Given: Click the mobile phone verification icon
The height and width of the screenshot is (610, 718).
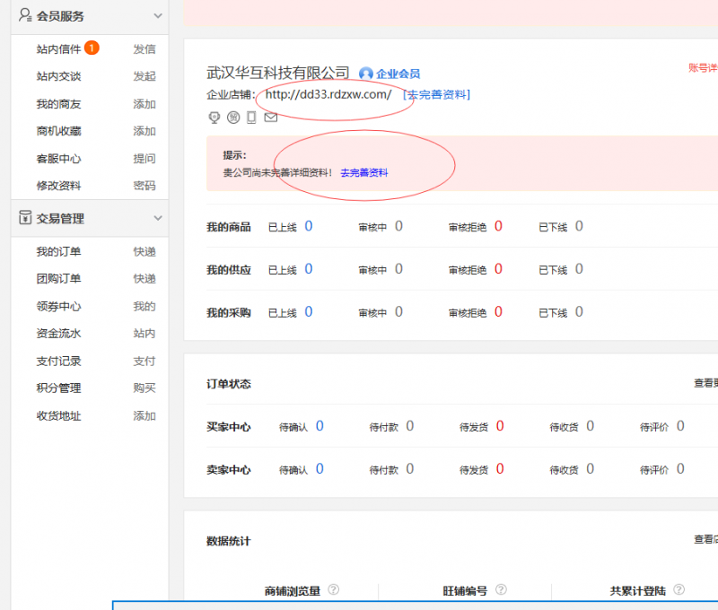Looking at the screenshot, I should [x=251, y=117].
